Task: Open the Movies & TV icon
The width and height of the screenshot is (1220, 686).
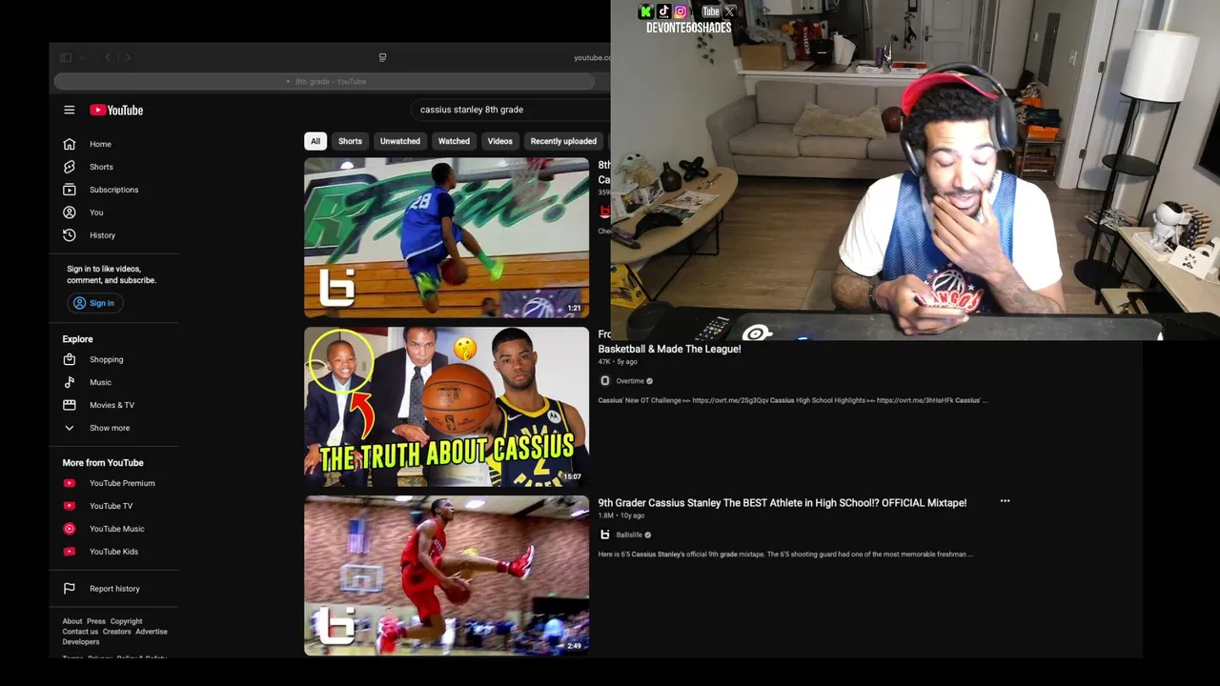Action: pyautogui.click(x=69, y=405)
